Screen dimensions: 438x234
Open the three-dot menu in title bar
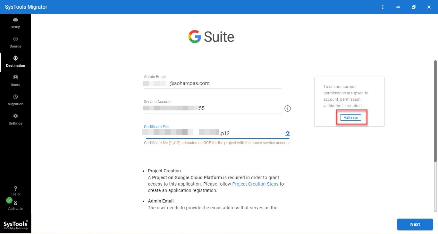[383, 7]
